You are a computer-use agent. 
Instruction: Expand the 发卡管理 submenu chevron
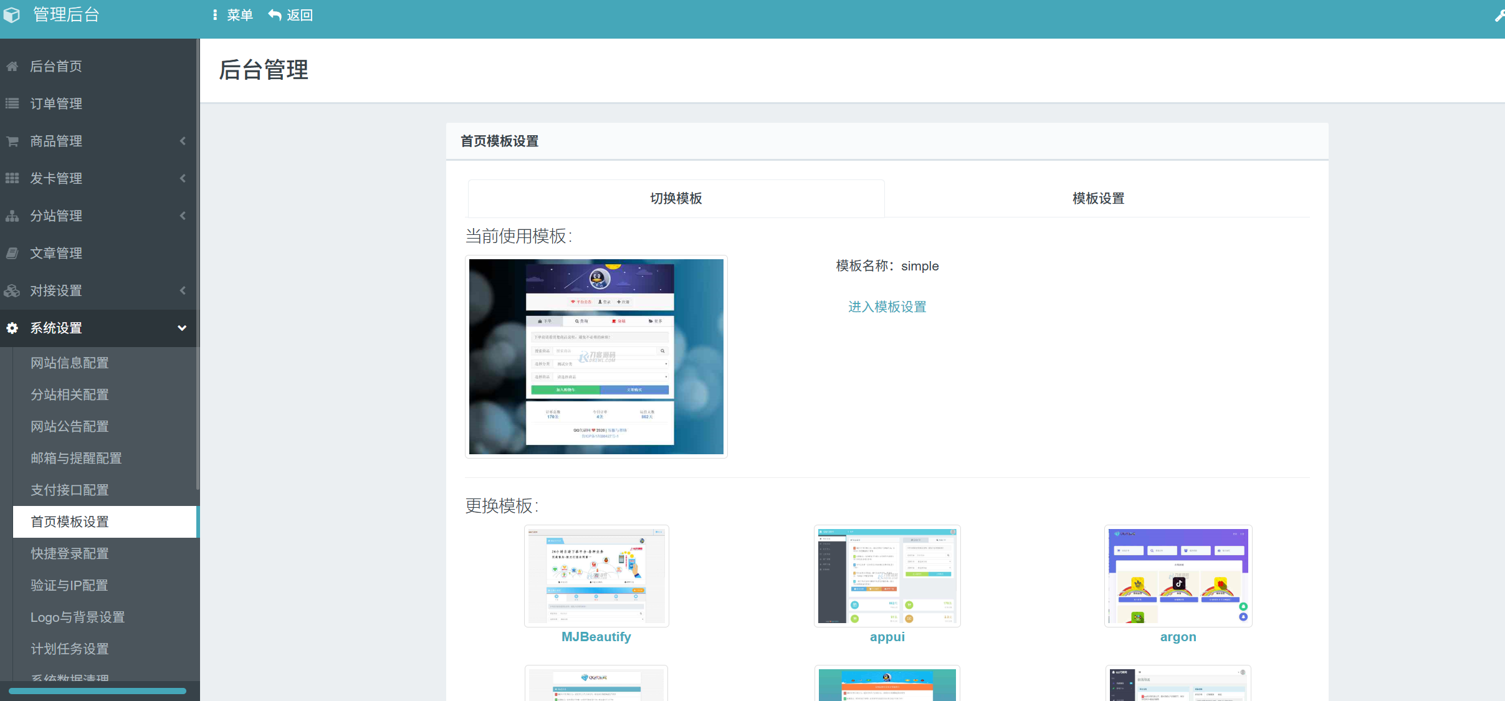coord(182,178)
